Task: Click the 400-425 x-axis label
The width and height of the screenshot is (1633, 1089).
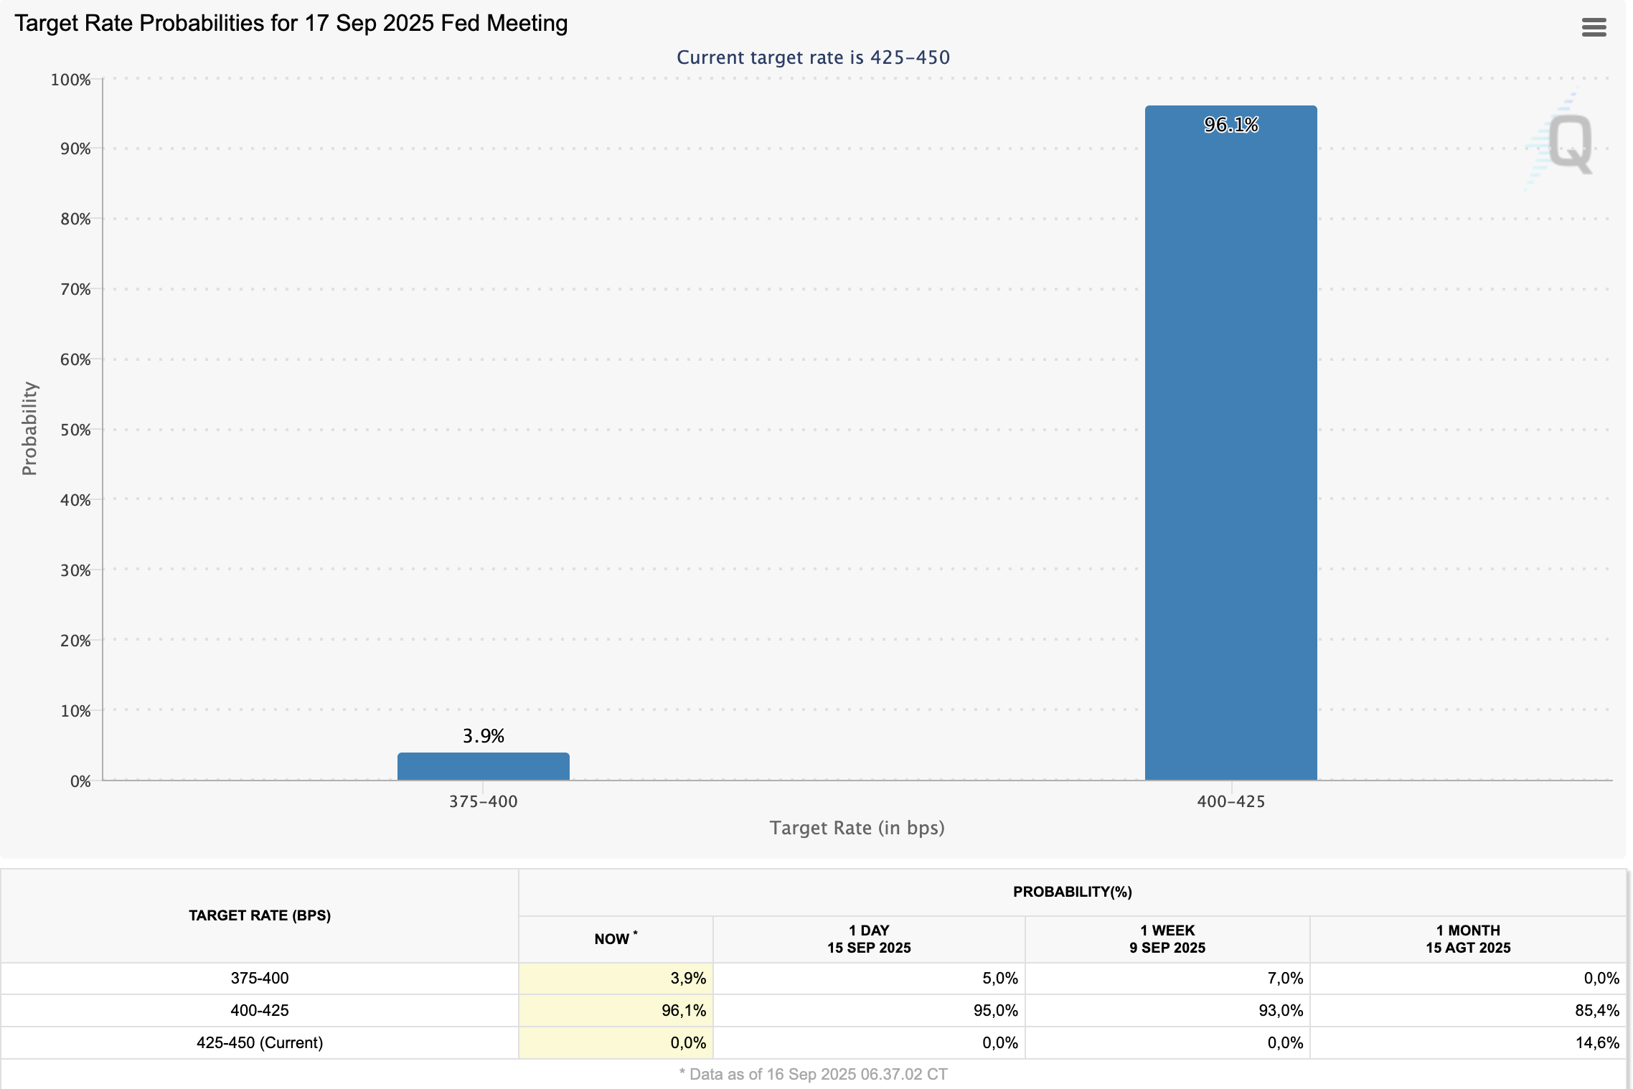Action: pos(1230,801)
